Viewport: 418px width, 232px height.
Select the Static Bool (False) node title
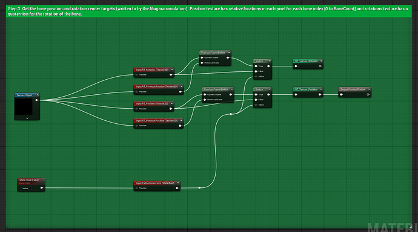[29, 180]
